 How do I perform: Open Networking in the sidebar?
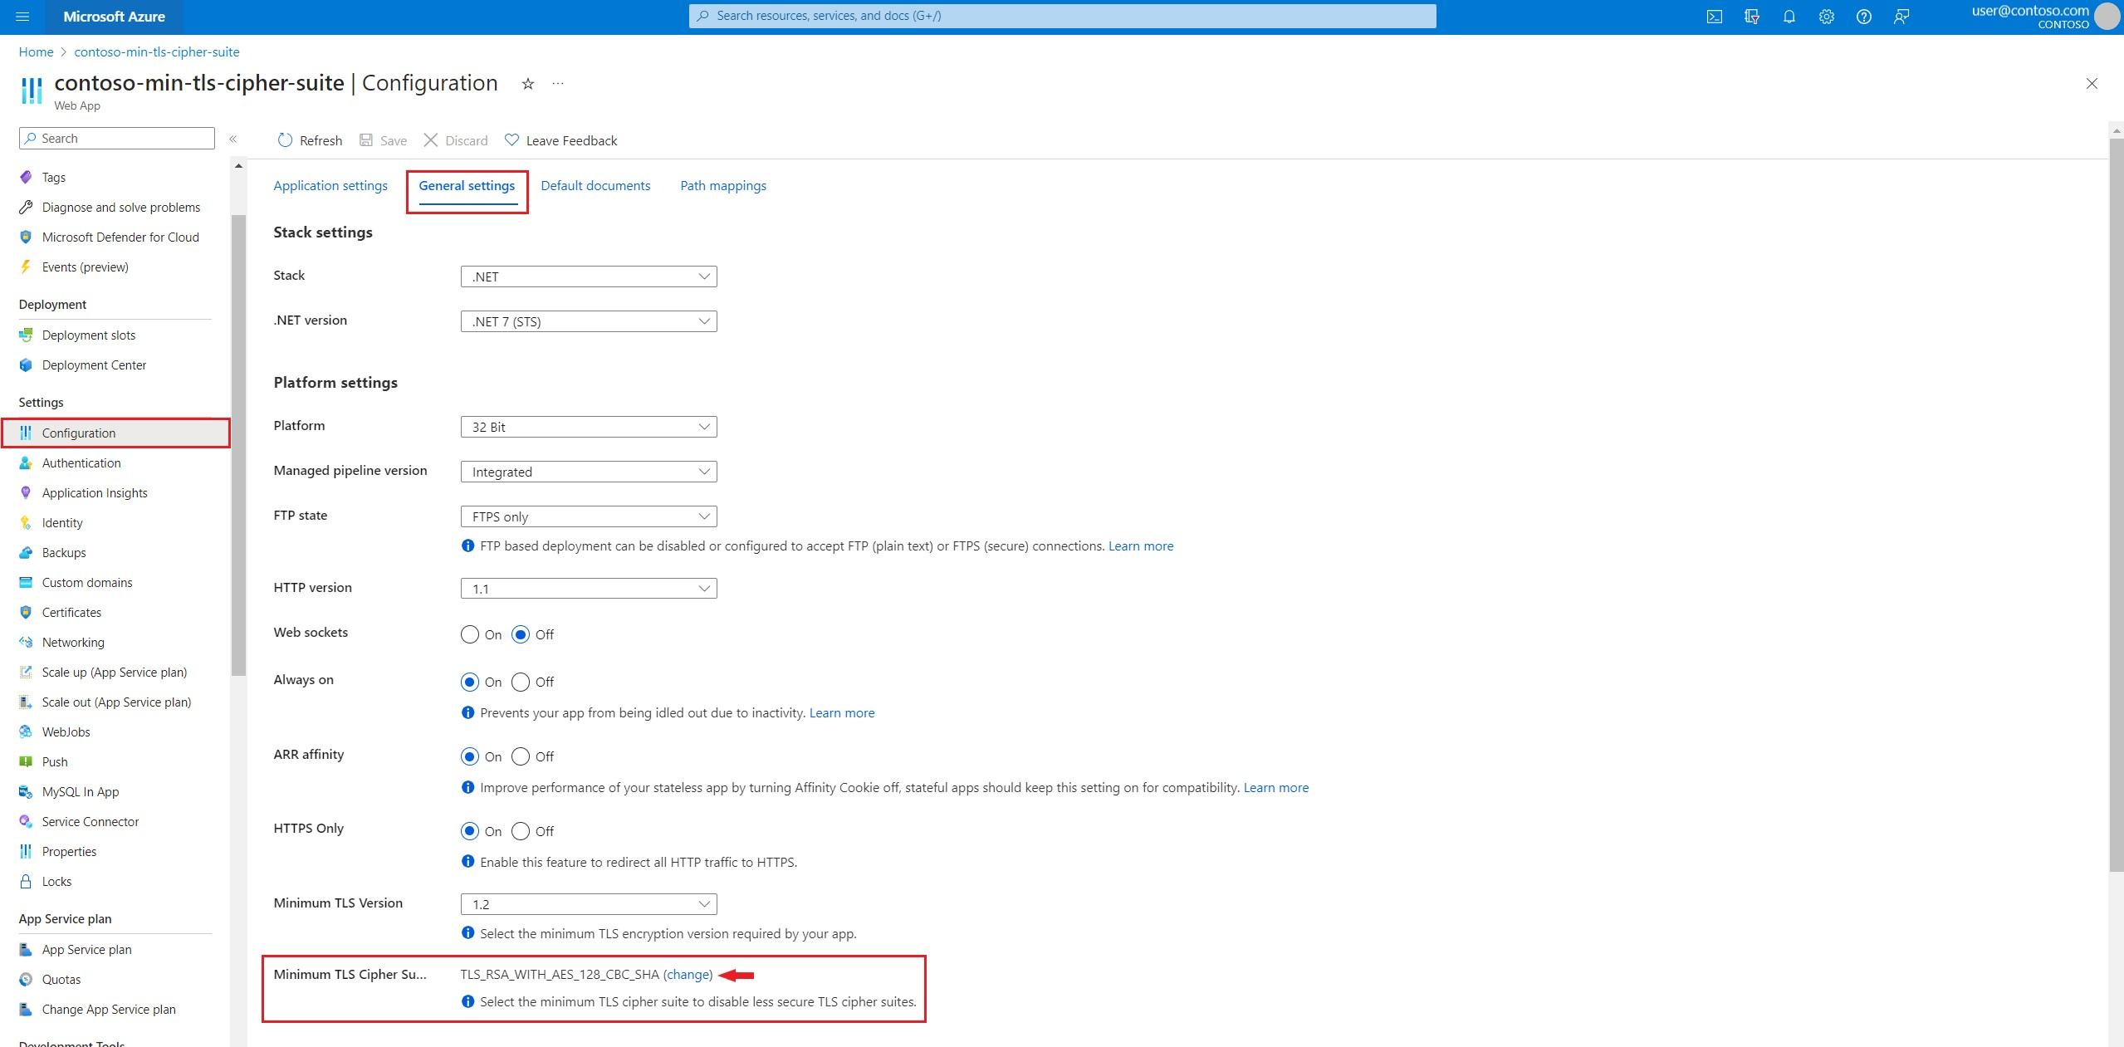(x=73, y=642)
